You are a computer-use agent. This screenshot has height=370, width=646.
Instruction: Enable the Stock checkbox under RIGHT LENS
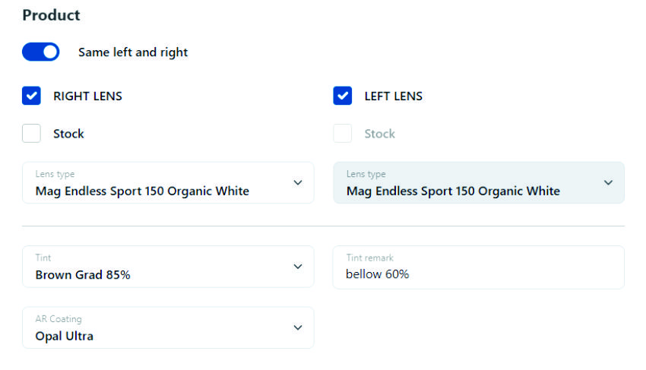[31, 134]
